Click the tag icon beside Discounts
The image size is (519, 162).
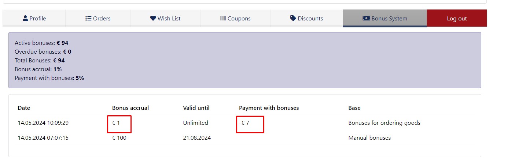click(x=293, y=18)
